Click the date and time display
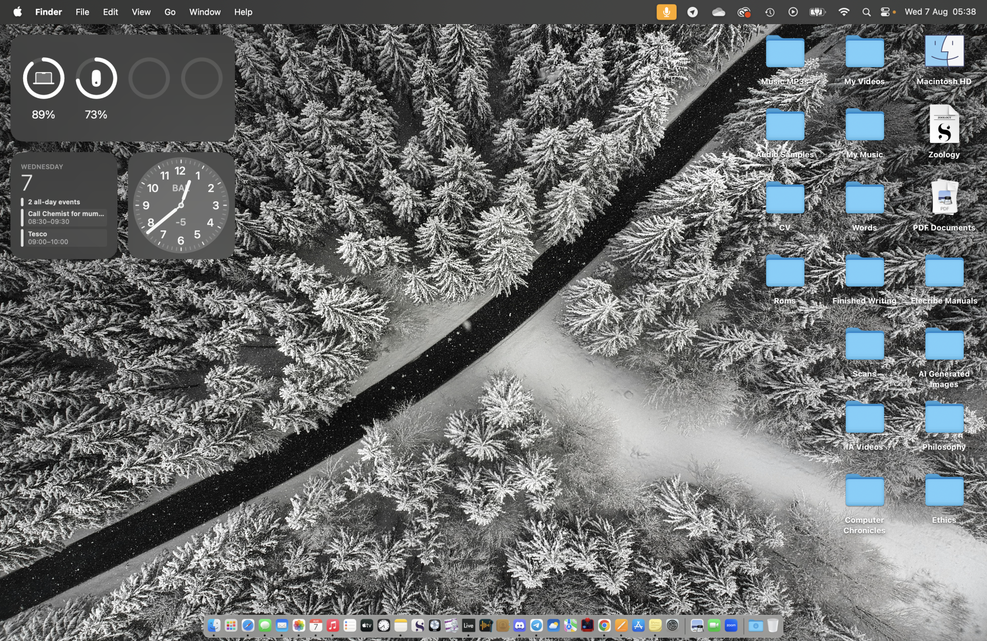 (x=940, y=12)
